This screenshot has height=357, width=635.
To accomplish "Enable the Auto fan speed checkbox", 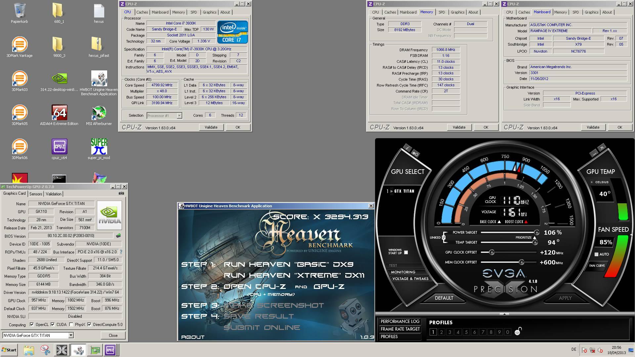I will coord(596,254).
